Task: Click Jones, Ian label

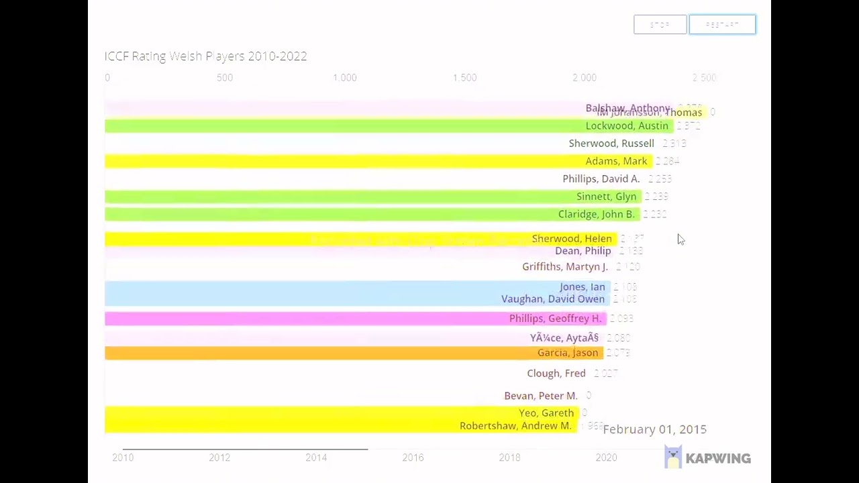Action: (x=583, y=287)
